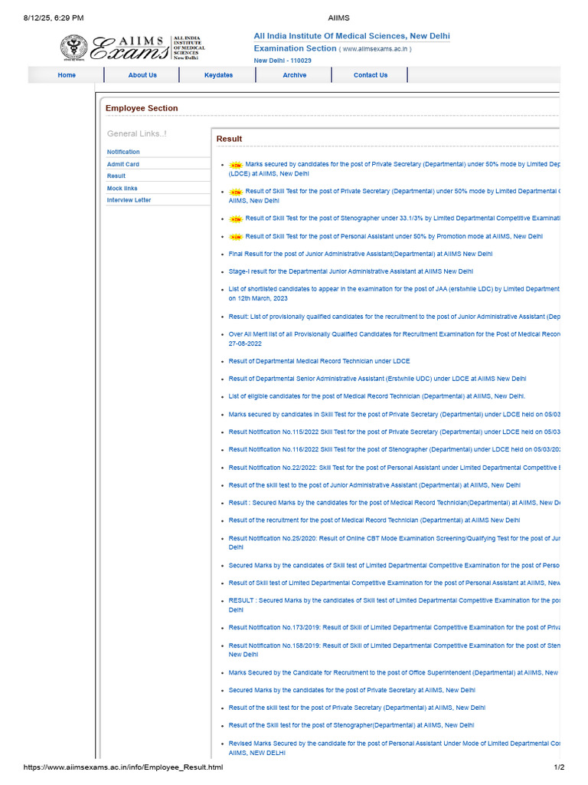Open Result Notification No.25/2020
The image size is (588, 785).
click(394, 544)
